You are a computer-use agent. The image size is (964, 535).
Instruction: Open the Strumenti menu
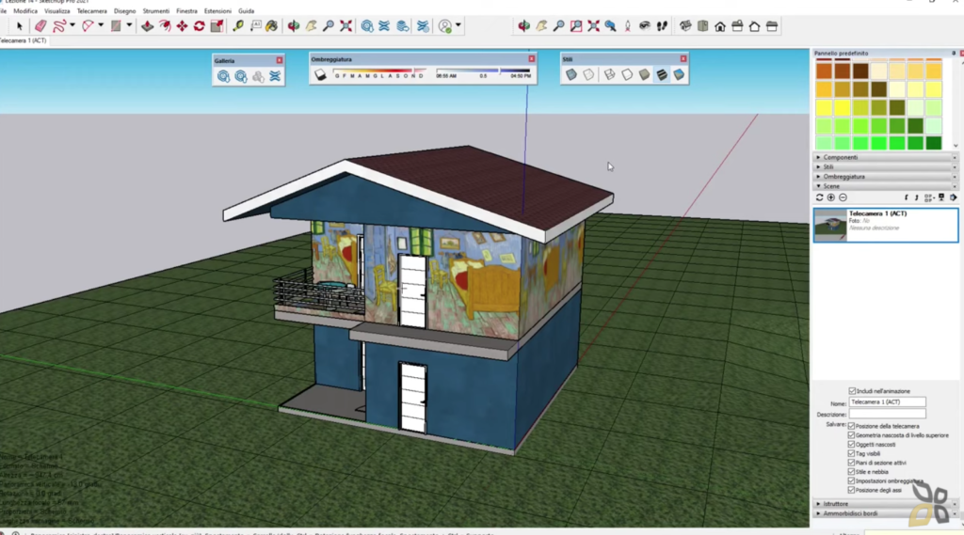pos(156,11)
